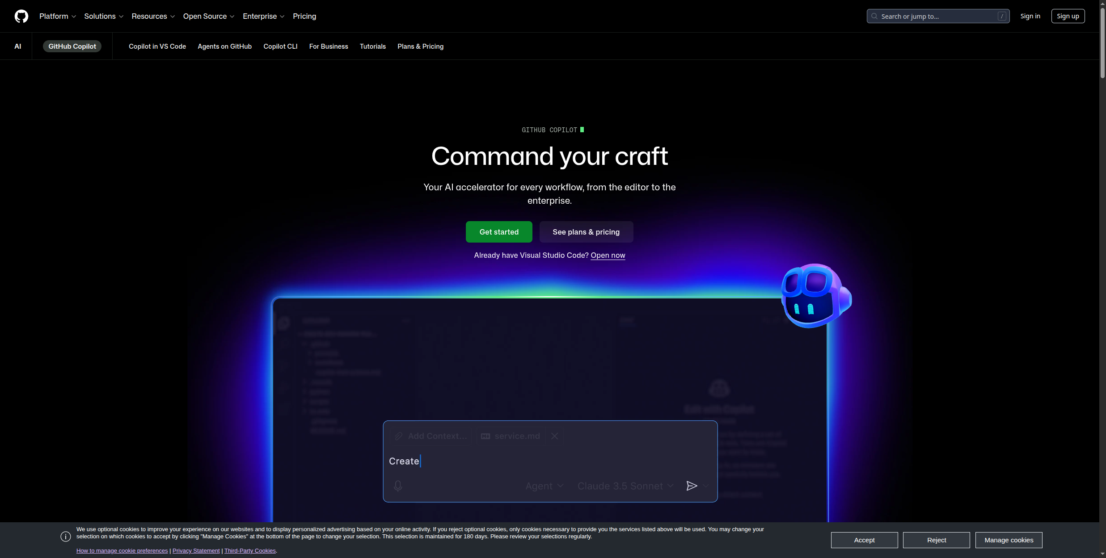Open the Third-Party Cookies link
The image size is (1106, 558).
tap(250, 550)
